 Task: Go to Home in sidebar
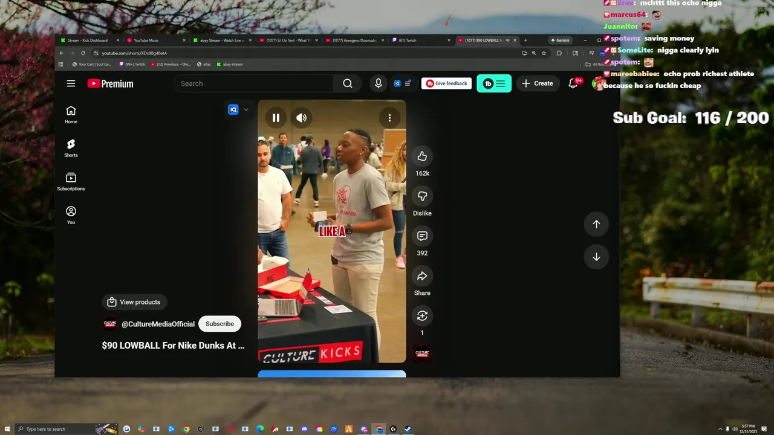click(71, 114)
